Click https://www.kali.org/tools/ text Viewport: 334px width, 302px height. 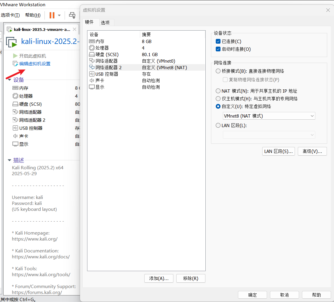(x=41, y=274)
